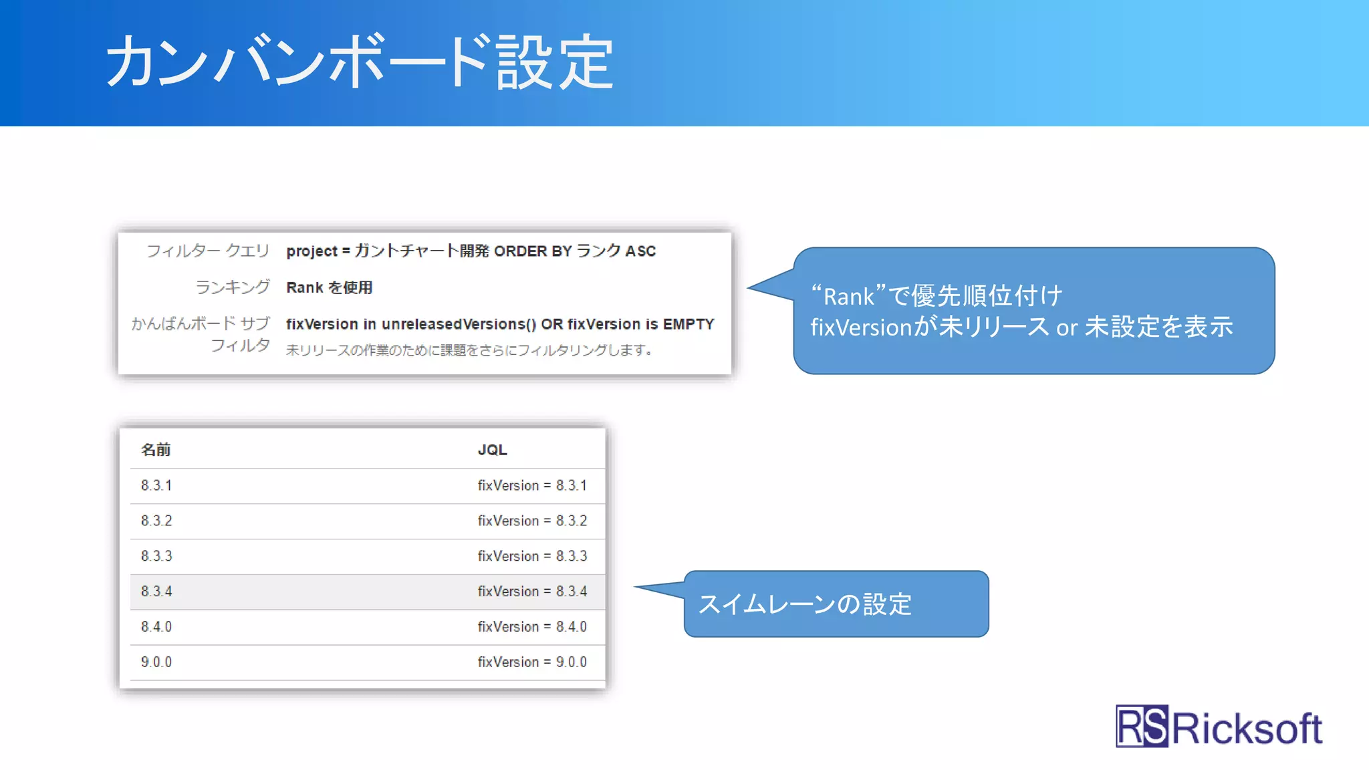Click the 'スイムレーンの設定' callout
The height and width of the screenshot is (770, 1369).
pyautogui.click(x=836, y=604)
